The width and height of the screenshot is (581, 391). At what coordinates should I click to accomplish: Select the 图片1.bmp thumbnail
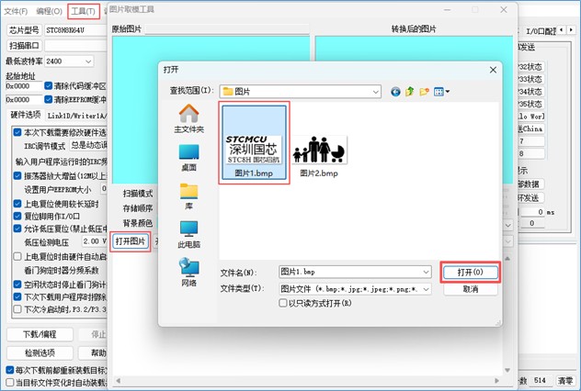click(x=254, y=143)
